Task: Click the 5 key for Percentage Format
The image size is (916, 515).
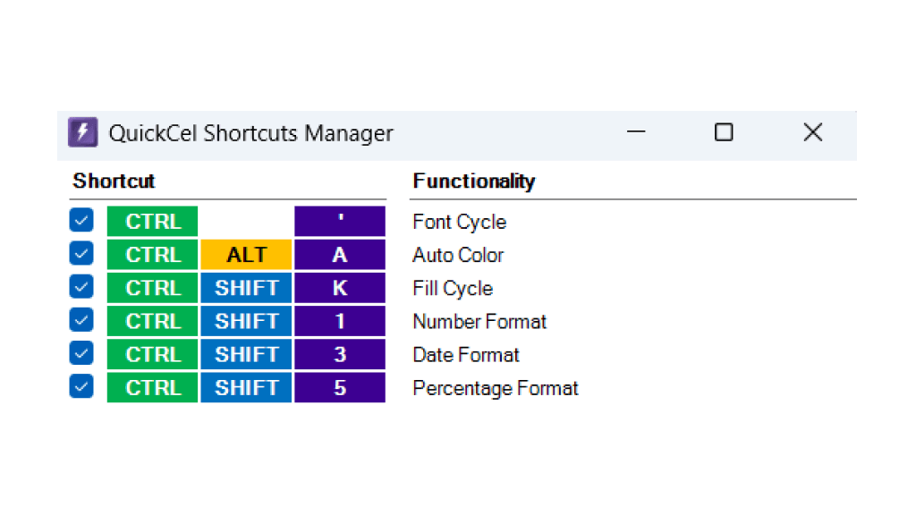Action: (340, 387)
